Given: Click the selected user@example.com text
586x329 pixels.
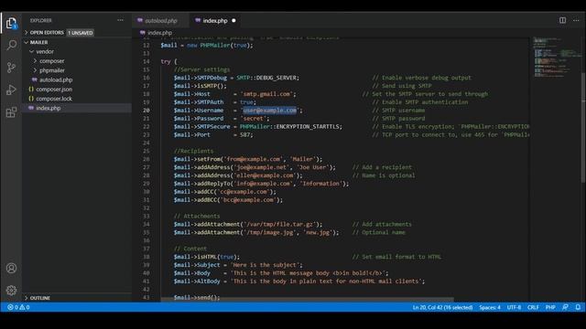Looking at the screenshot, I should pos(270,110).
